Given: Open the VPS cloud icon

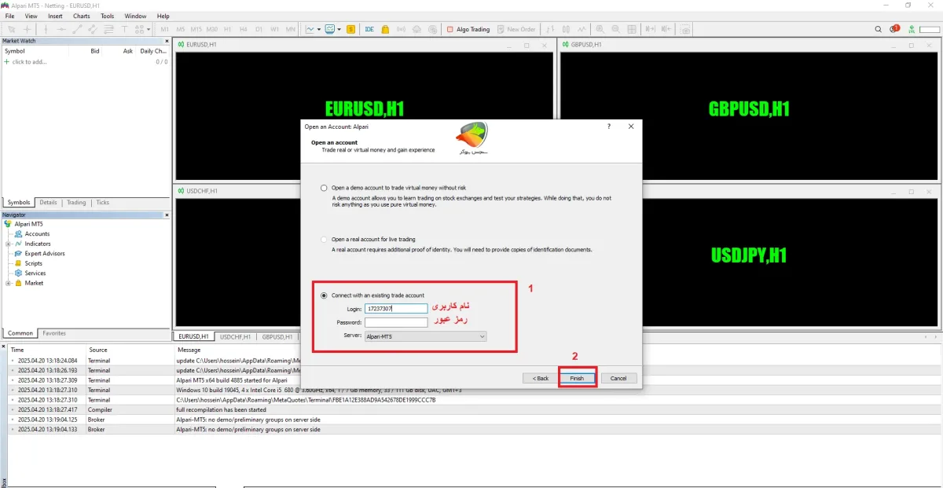Looking at the screenshot, I should pos(416,29).
